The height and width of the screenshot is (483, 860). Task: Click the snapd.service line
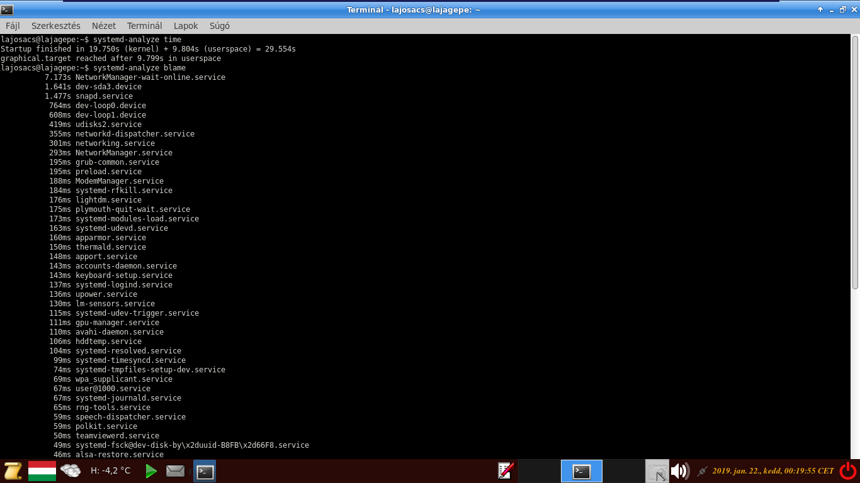click(89, 96)
